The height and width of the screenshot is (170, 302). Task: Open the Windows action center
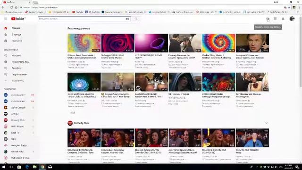(x=297, y=167)
